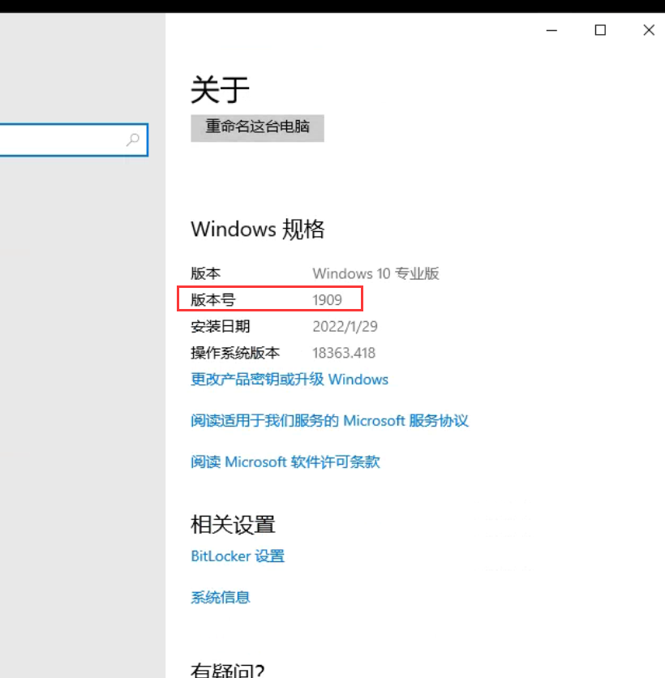Maximize the Settings window
The height and width of the screenshot is (678, 665).
(x=600, y=30)
